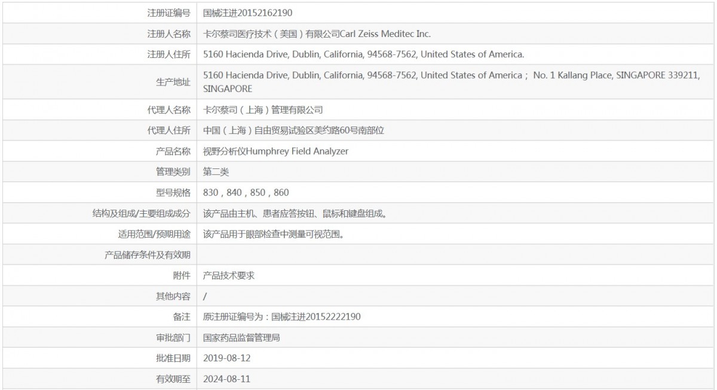Click the 代理人名称 label
The height and width of the screenshot is (390, 717).
pos(169,110)
